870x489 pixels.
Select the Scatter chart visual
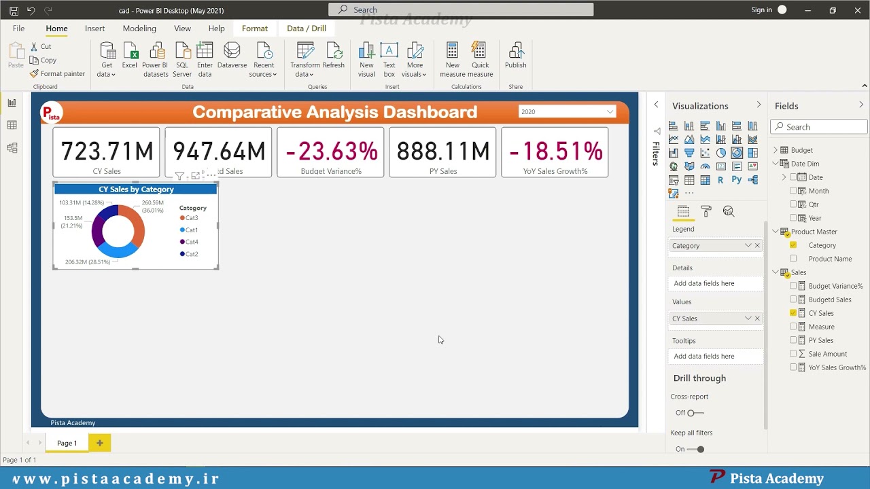(705, 153)
